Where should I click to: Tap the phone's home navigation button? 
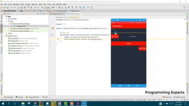[128, 86]
